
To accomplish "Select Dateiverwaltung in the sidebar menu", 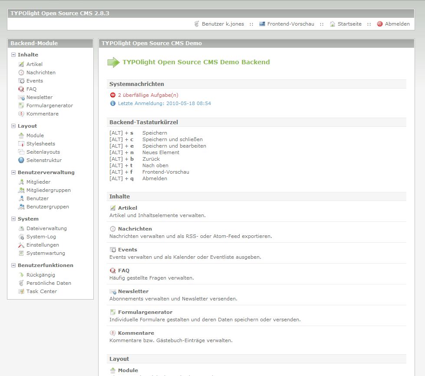I will (46, 228).
